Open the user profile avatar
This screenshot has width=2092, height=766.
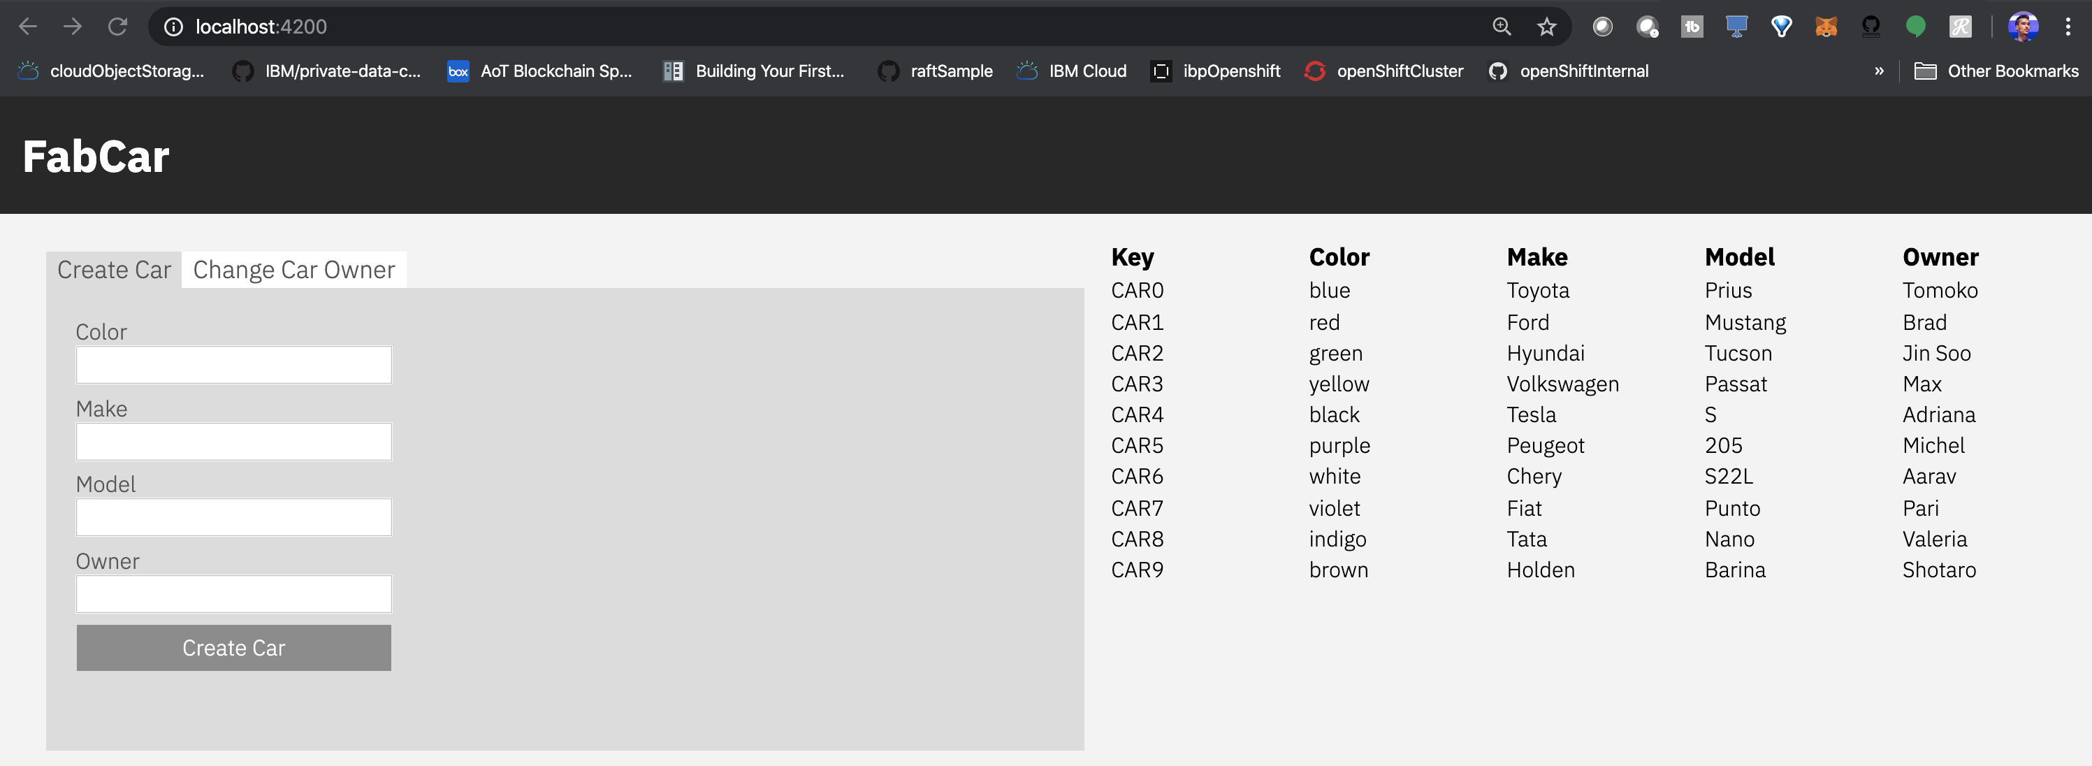pyautogui.click(x=2022, y=27)
